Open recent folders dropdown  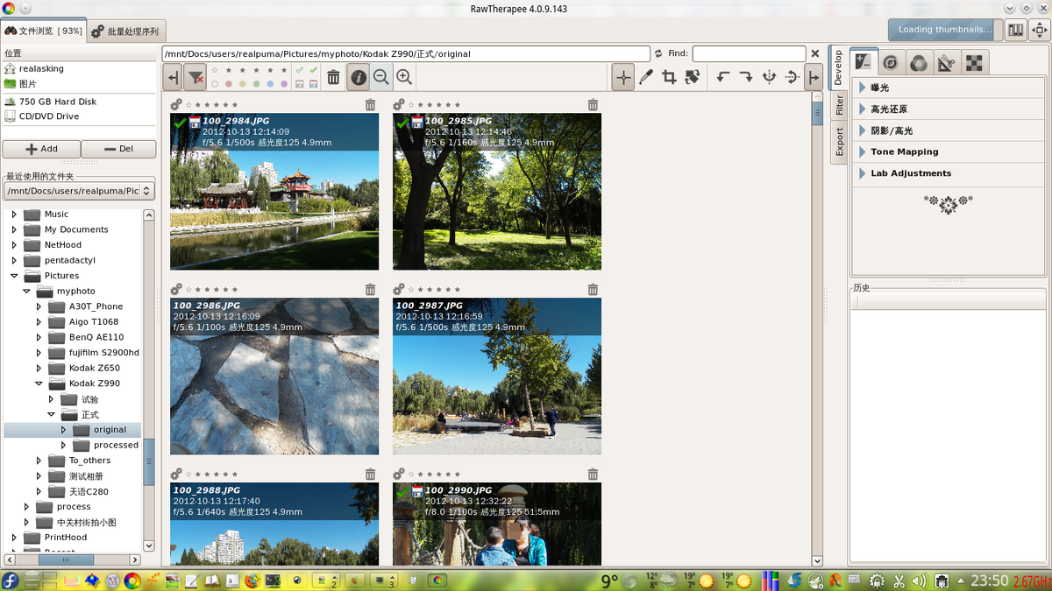[x=79, y=190]
